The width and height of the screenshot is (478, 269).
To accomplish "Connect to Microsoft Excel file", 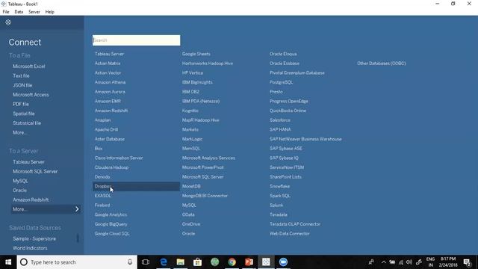I will (29, 67).
